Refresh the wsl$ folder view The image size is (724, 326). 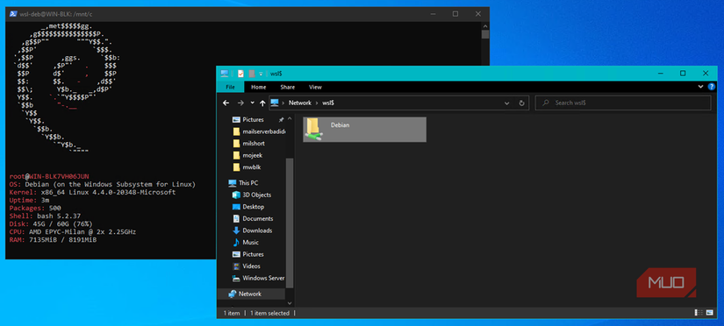[522, 103]
